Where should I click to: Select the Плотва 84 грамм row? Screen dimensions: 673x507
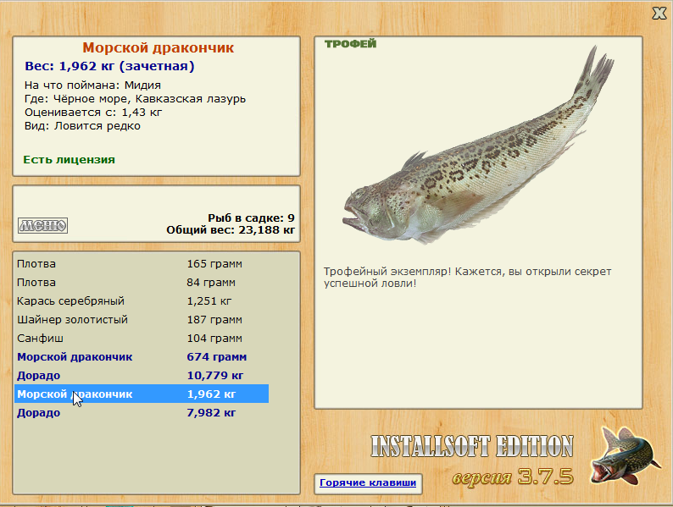pos(142,283)
